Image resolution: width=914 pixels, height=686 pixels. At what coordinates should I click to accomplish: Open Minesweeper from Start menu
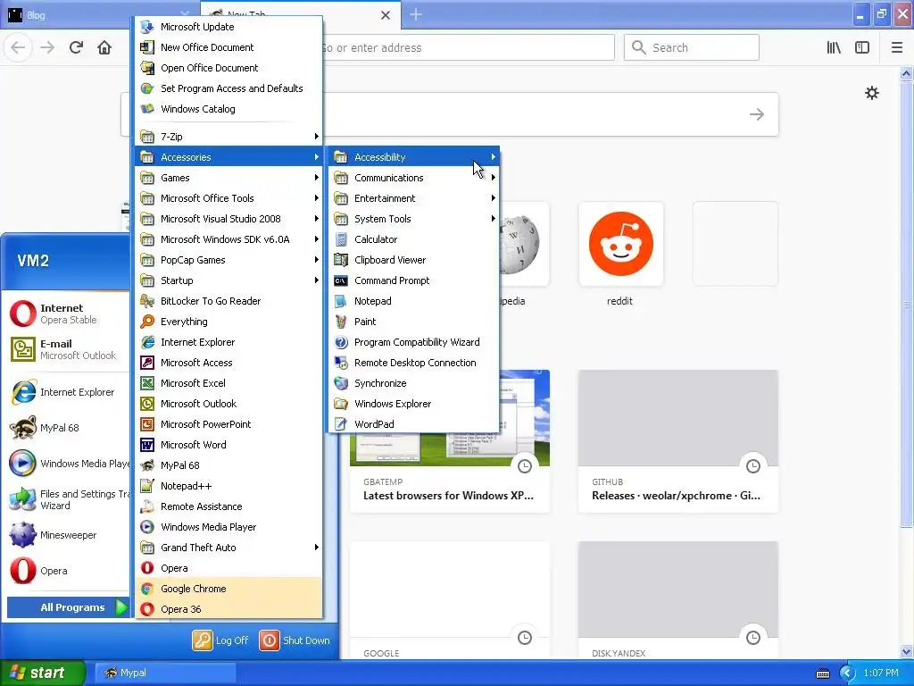tap(68, 535)
